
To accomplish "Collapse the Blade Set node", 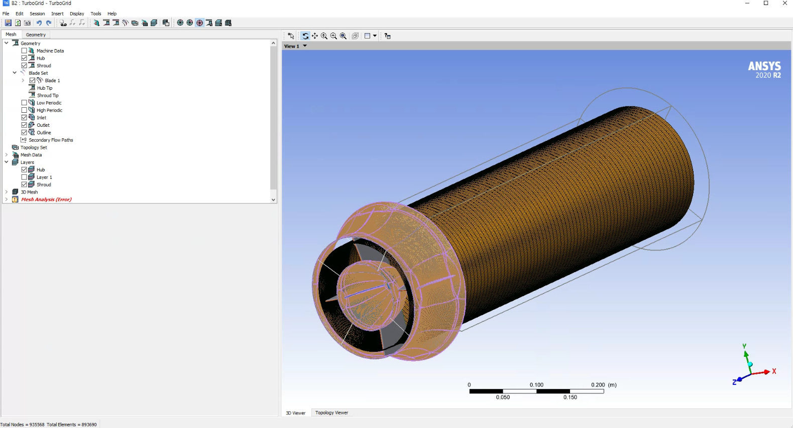I will click(15, 73).
